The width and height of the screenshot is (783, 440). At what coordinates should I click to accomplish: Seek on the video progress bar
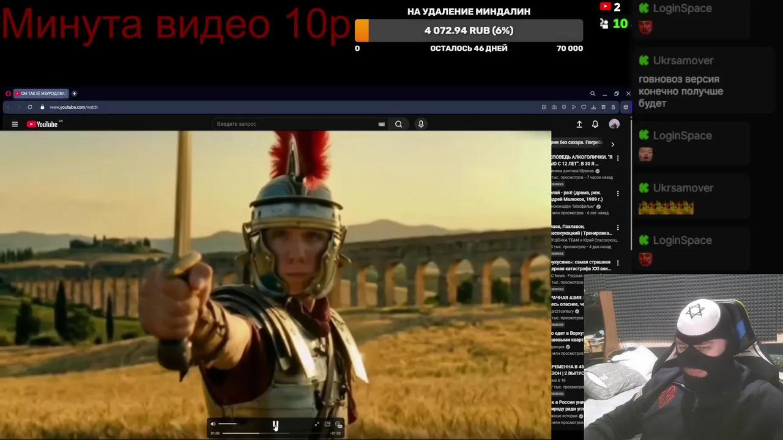(x=275, y=433)
